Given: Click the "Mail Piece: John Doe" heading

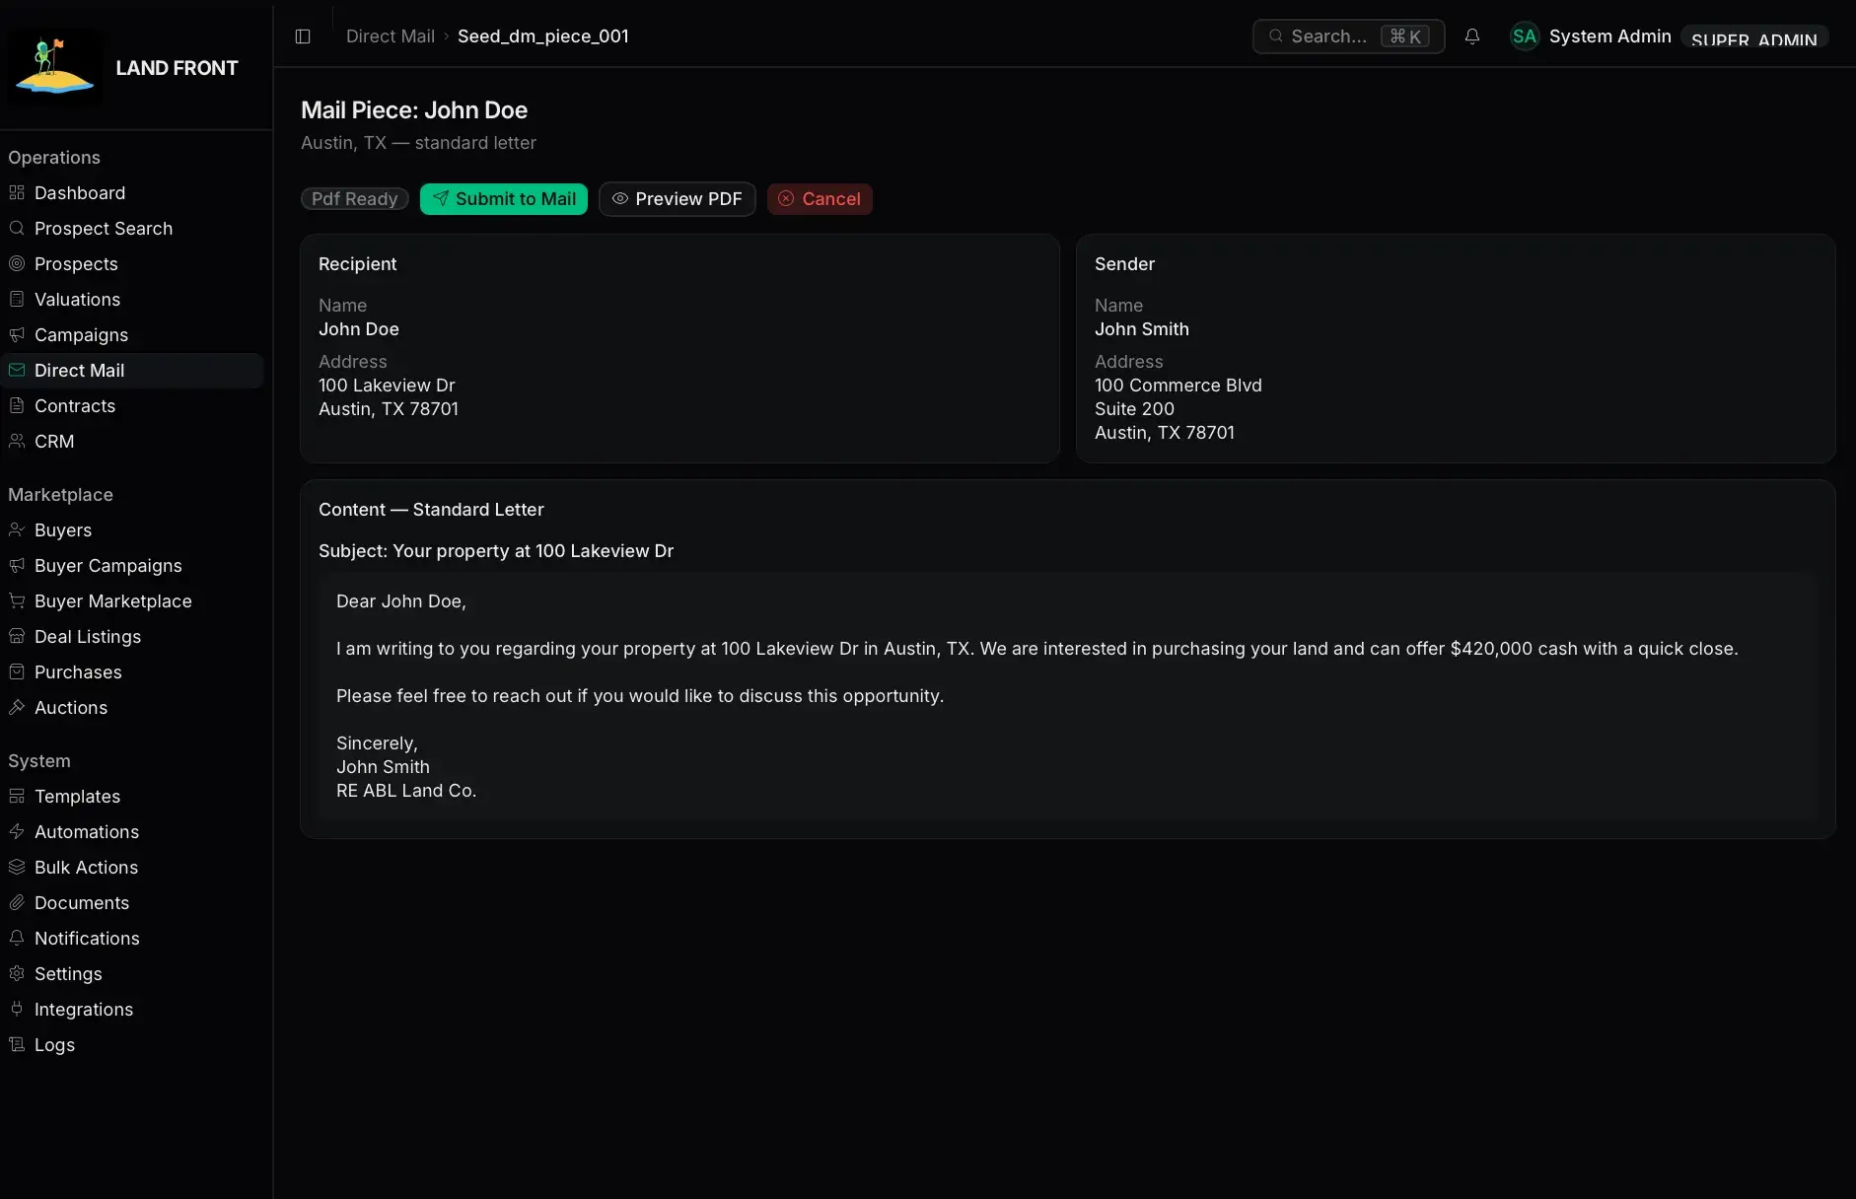Looking at the screenshot, I should (x=413, y=110).
